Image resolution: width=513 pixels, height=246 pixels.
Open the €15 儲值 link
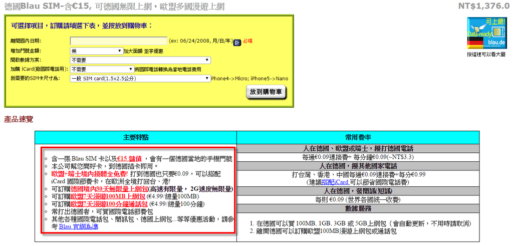click(x=131, y=159)
